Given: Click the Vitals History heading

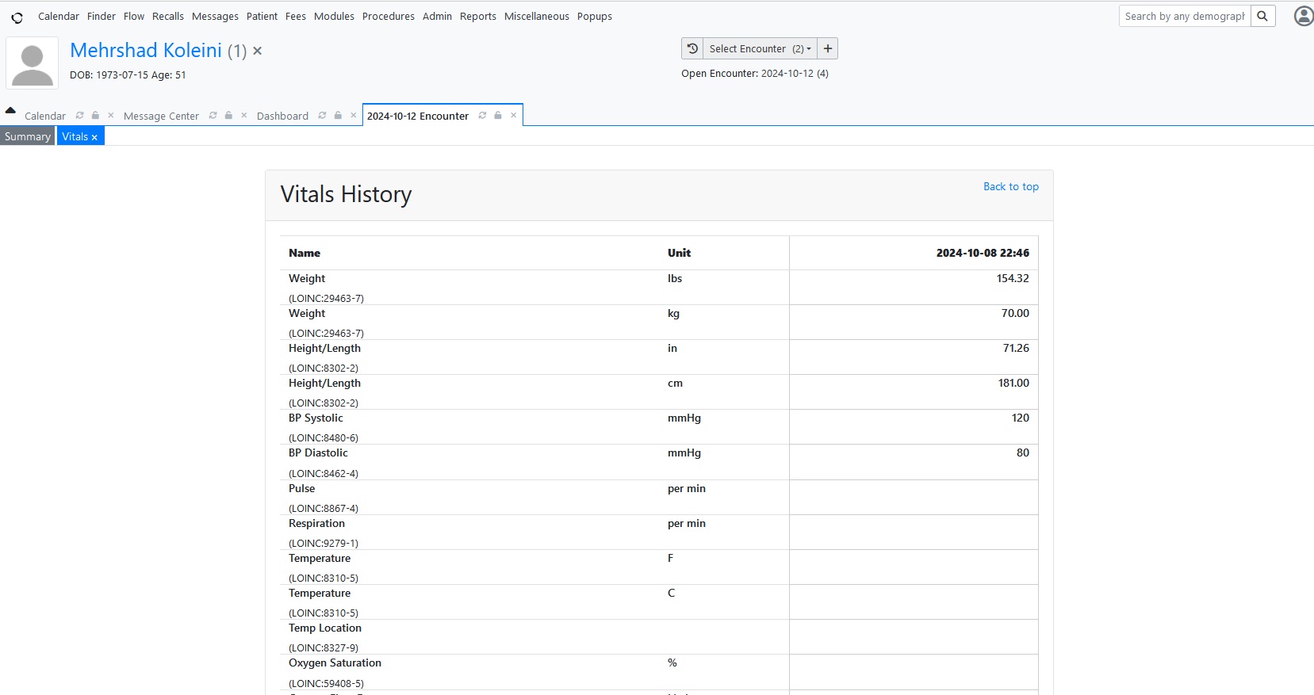Looking at the screenshot, I should pyautogui.click(x=346, y=194).
